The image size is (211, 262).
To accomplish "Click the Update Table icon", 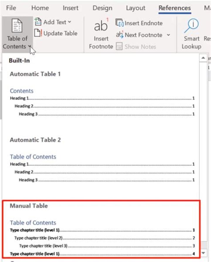I will pyautogui.click(x=38, y=33).
